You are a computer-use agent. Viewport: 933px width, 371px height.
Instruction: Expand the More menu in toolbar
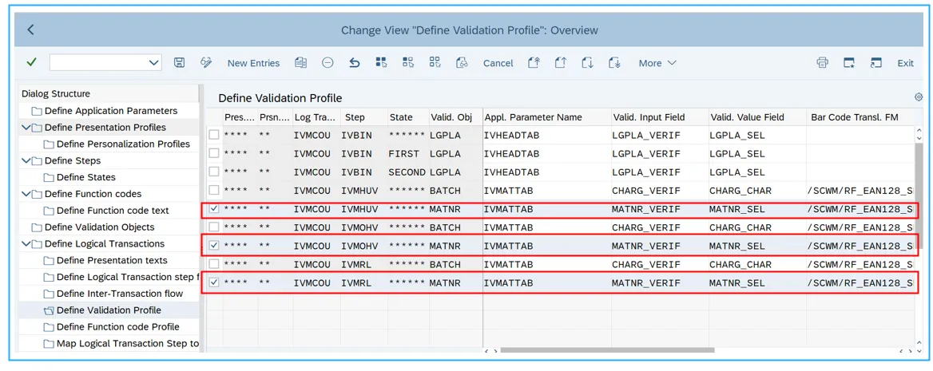coord(657,63)
